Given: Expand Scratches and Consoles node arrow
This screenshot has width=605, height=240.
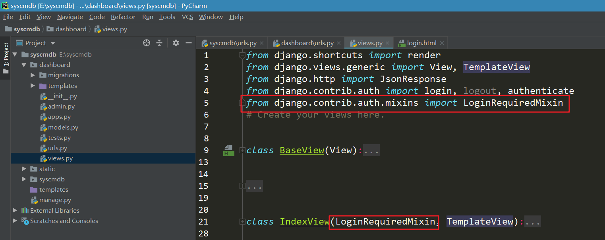Looking at the screenshot, I should (15, 221).
